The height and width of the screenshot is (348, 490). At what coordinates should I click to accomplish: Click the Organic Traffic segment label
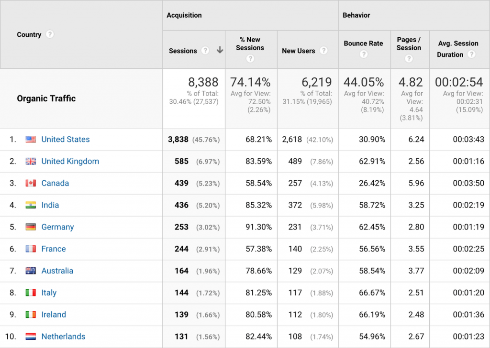point(46,98)
